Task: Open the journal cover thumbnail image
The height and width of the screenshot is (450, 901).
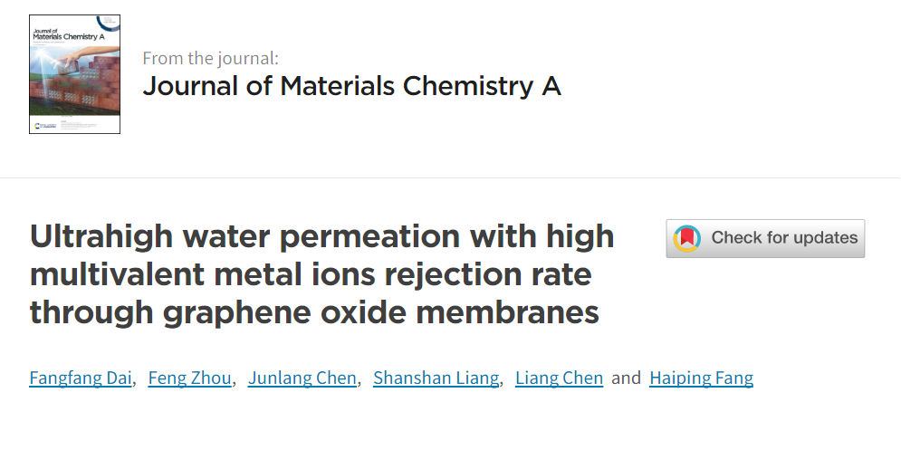Action: [74, 74]
